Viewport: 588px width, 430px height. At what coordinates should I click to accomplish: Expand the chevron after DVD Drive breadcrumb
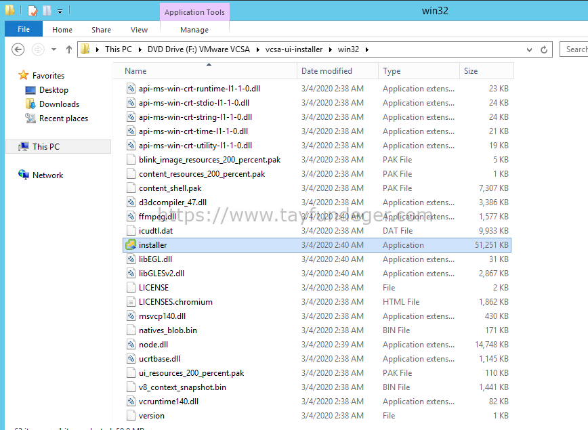click(x=257, y=49)
